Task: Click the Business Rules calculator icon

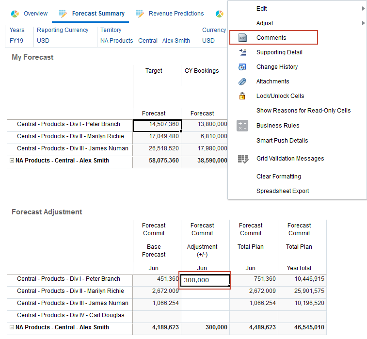Action: pyautogui.click(x=242, y=126)
